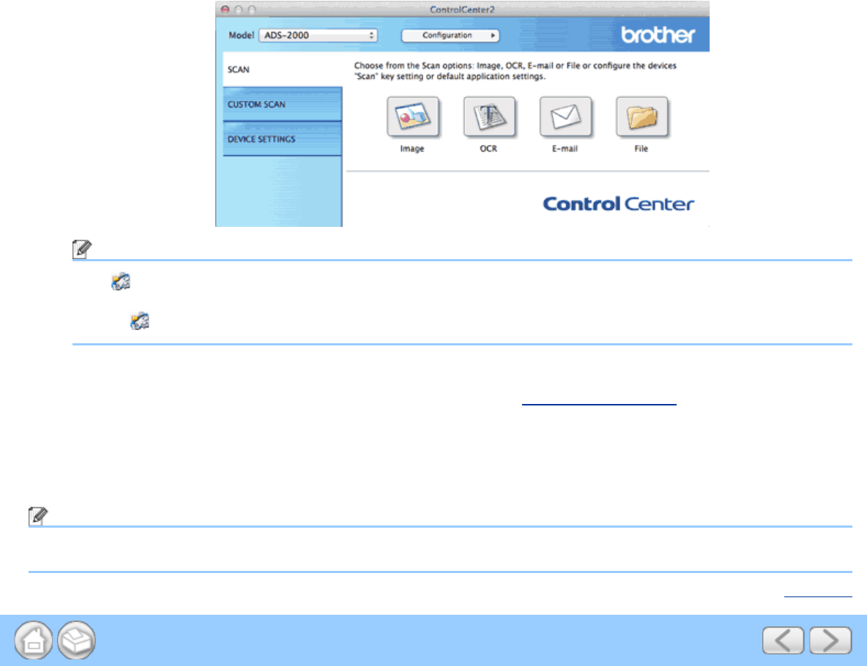Click the first ControlCenter icon in the note
Image resolution: width=867 pixels, height=666 pixels.
pos(121,282)
